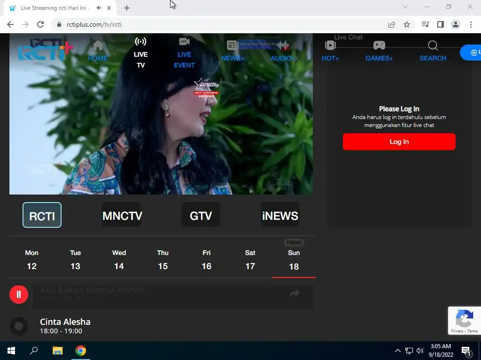Viewport: 481px width, 360px height.
Task: Reload the current page
Action: 40,24
